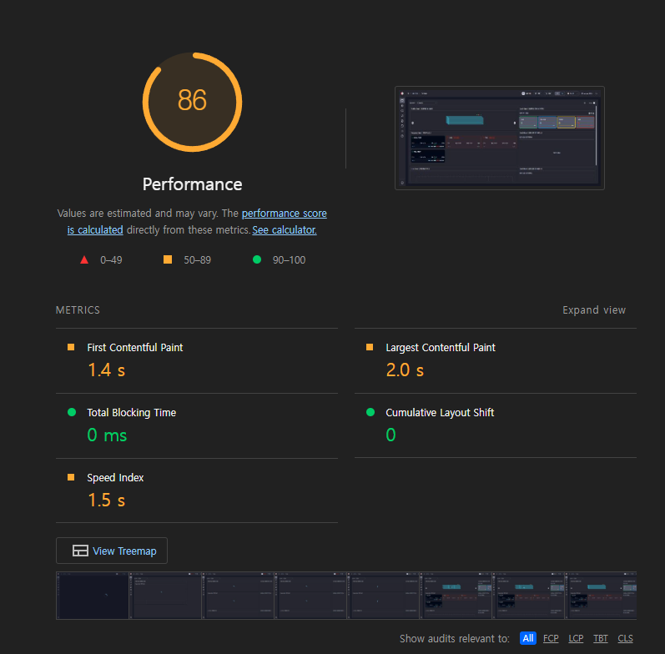This screenshot has height=654, width=665.
Task: Click the green circle beside Cumulative Layout Shift
Action: point(370,412)
